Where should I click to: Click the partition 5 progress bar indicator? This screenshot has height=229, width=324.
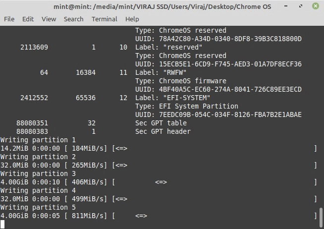[141, 216]
